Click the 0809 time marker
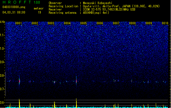Viewport: 171px width, 108px height. pos(149,23)
